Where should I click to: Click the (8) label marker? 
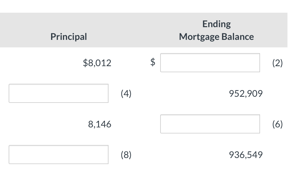(126, 155)
